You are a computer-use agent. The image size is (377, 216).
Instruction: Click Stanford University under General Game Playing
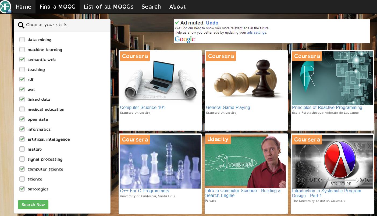click(x=221, y=113)
